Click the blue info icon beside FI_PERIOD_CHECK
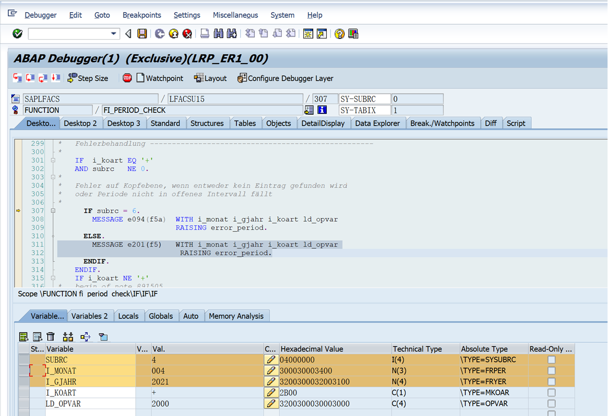Screen dimensions: 608x416 [x=322, y=110]
